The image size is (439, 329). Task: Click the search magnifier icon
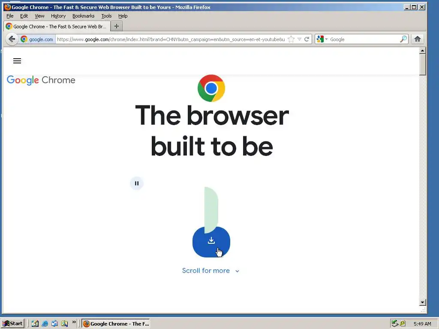pos(403,39)
